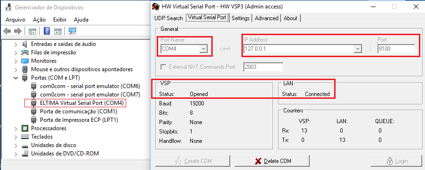
Task: Expand the Teclados node
Action: 16,137
